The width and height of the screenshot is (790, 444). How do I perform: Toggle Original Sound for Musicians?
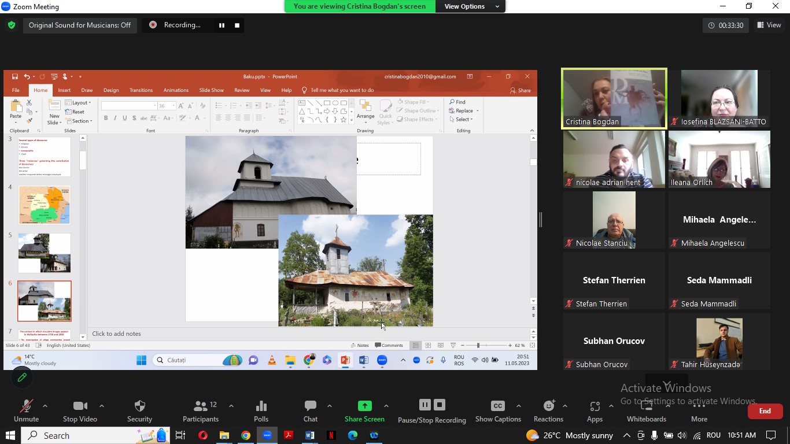[x=80, y=25]
